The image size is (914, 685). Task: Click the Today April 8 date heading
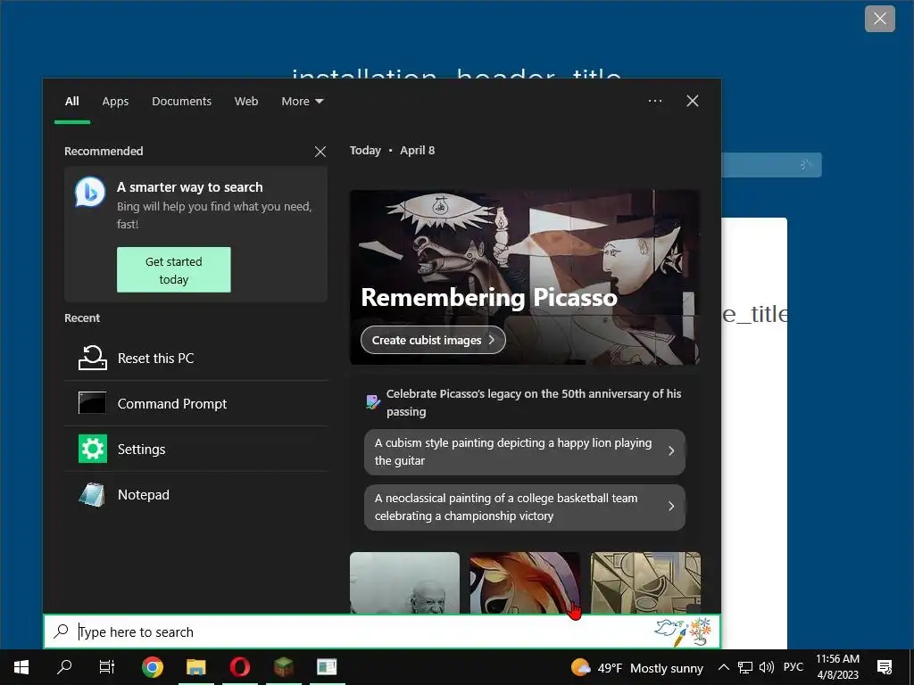point(393,150)
